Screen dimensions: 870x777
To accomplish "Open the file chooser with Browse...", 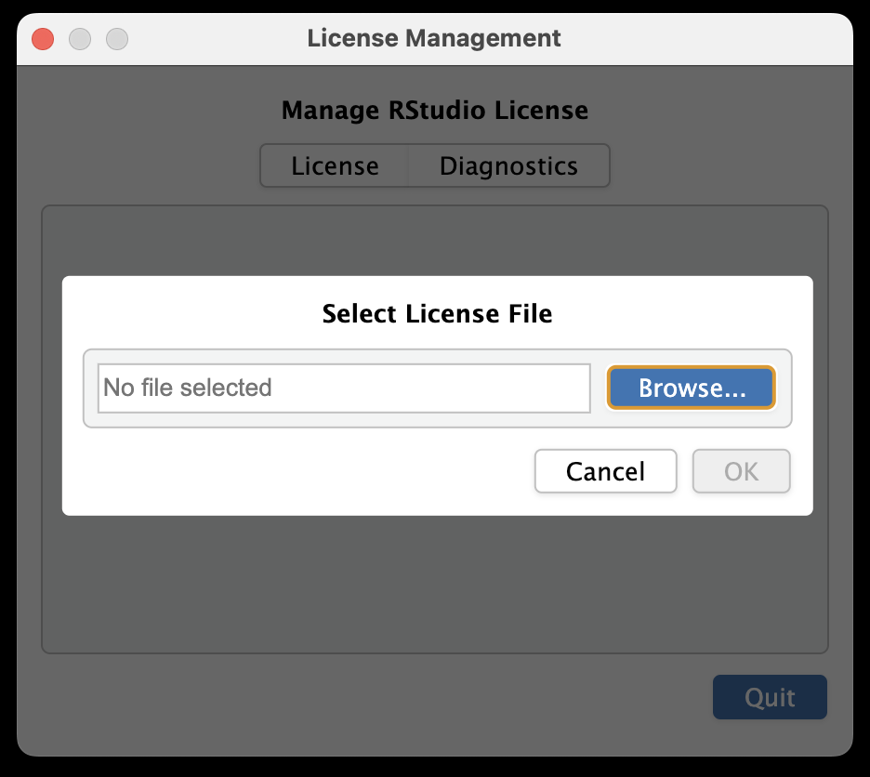I will coord(691,388).
